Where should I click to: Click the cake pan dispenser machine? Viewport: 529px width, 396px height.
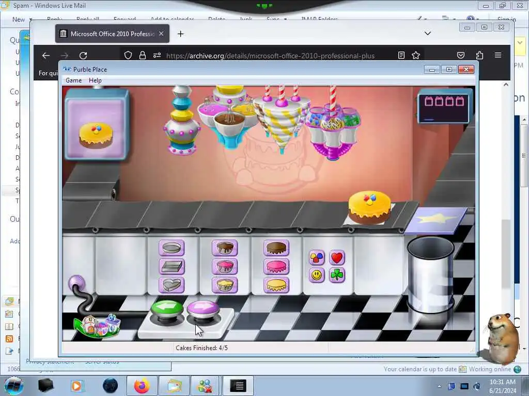point(181,121)
